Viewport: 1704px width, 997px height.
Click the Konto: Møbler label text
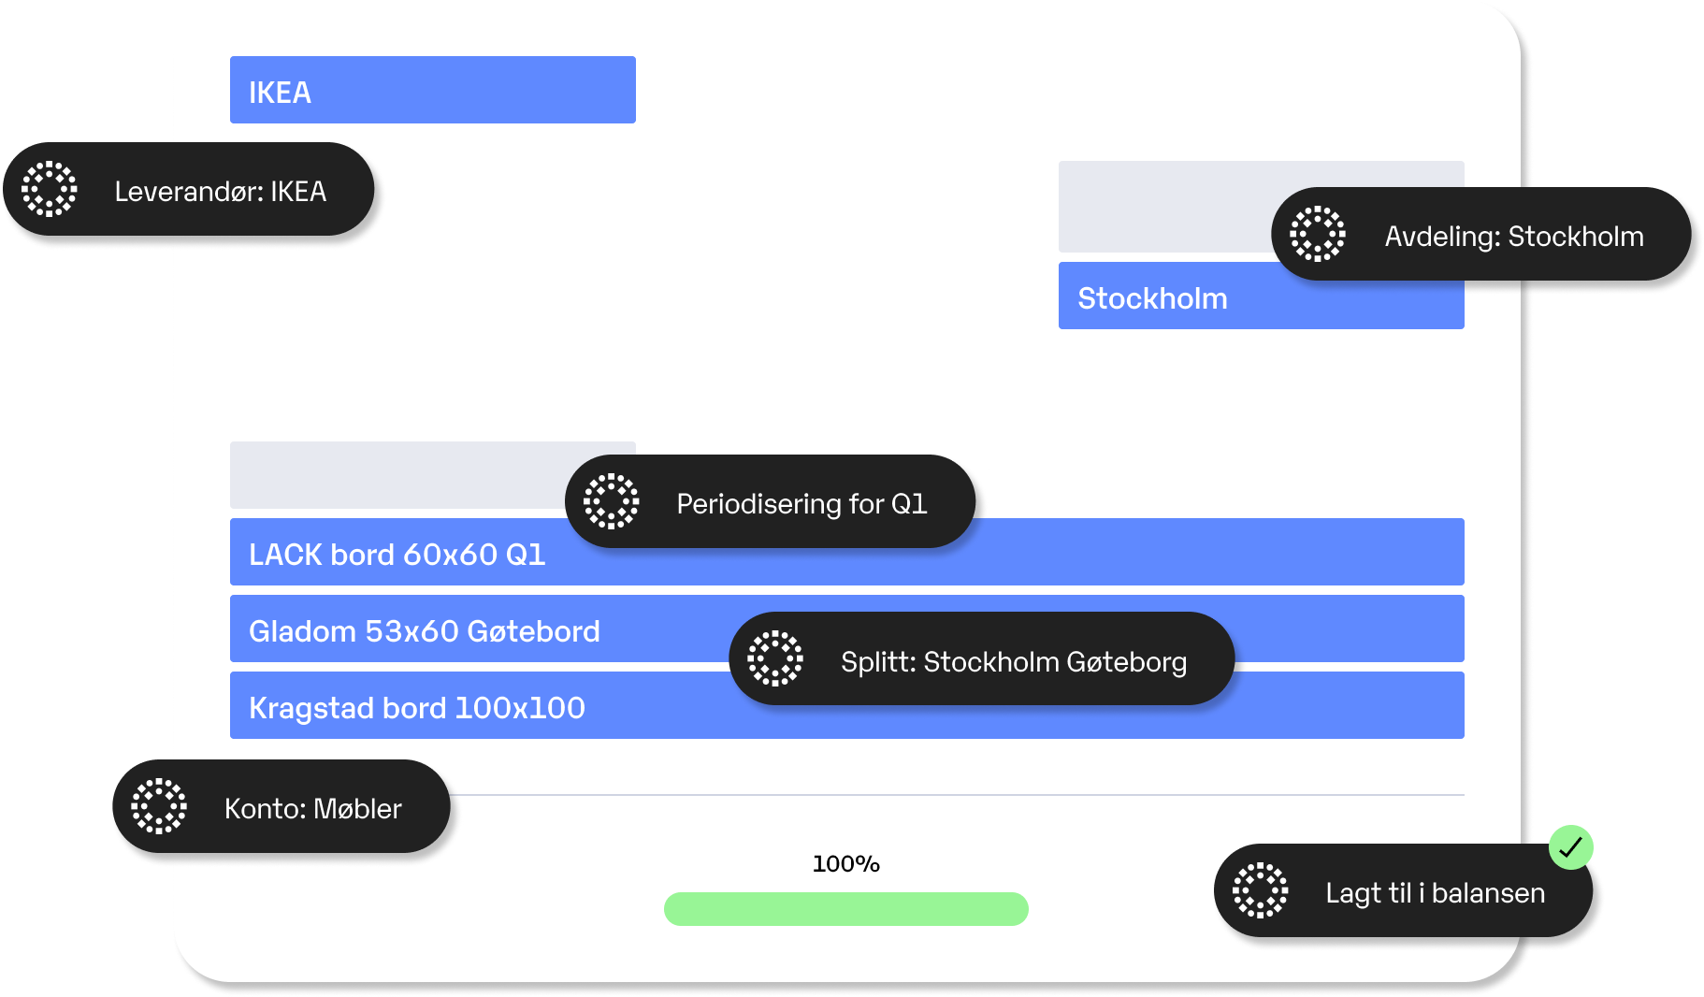pyautogui.click(x=313, y=808)
